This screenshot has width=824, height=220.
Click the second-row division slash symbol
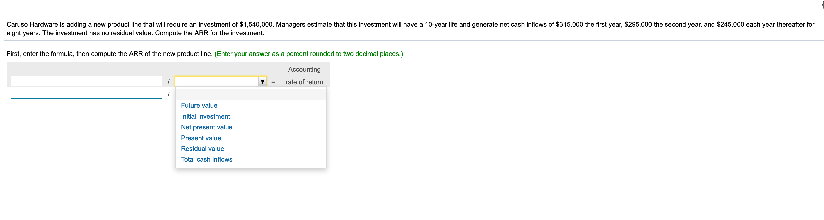(x=168, y=94)
